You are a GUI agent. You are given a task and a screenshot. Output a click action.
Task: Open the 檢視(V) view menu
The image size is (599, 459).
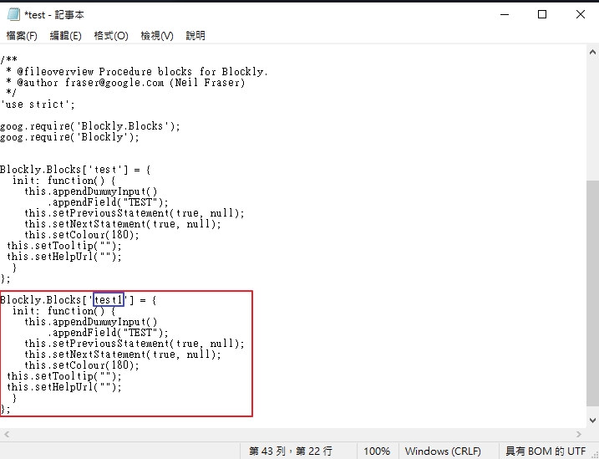point(157,36)
